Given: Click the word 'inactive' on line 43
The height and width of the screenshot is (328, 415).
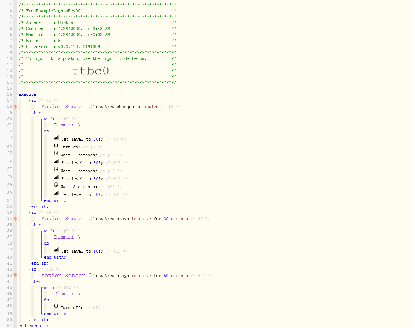Looking at the screenshot, I should (141, 276).
